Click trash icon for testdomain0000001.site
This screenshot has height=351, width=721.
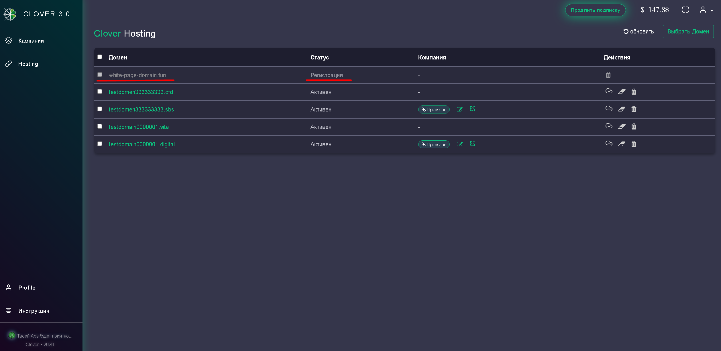point(634,127)
